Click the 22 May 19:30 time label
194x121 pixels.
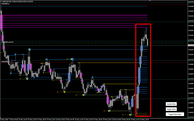point(98,120)
